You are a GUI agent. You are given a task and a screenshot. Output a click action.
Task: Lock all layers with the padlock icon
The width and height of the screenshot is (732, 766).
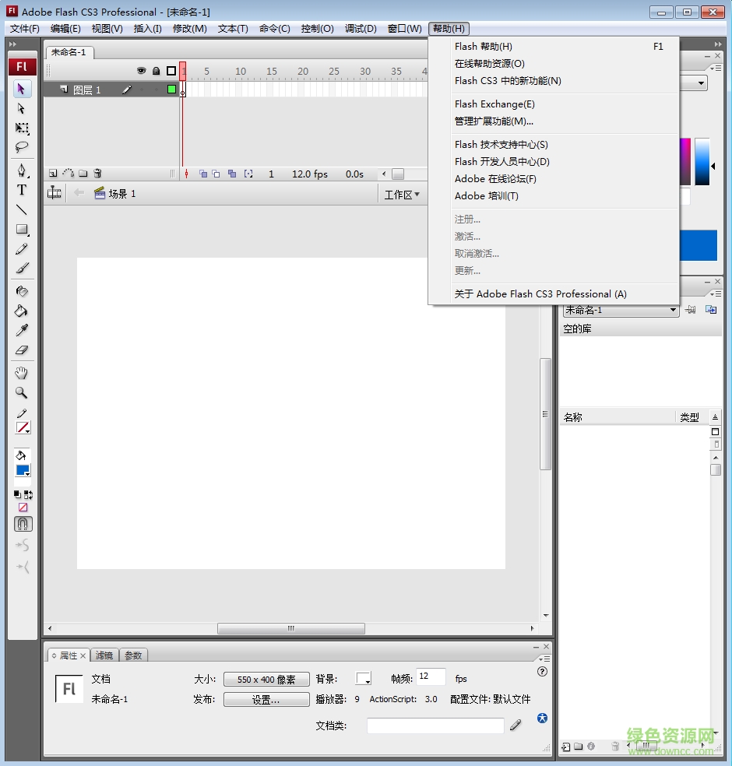click(x=156, y=70)
